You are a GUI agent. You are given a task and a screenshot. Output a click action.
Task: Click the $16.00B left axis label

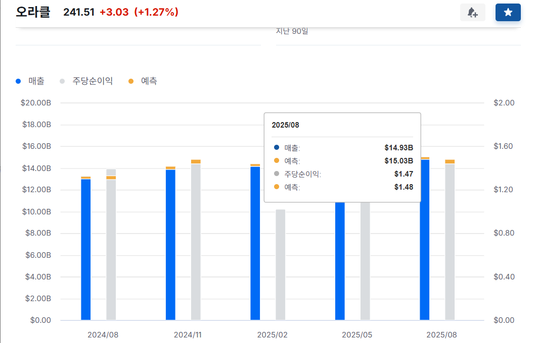[36, 146]
